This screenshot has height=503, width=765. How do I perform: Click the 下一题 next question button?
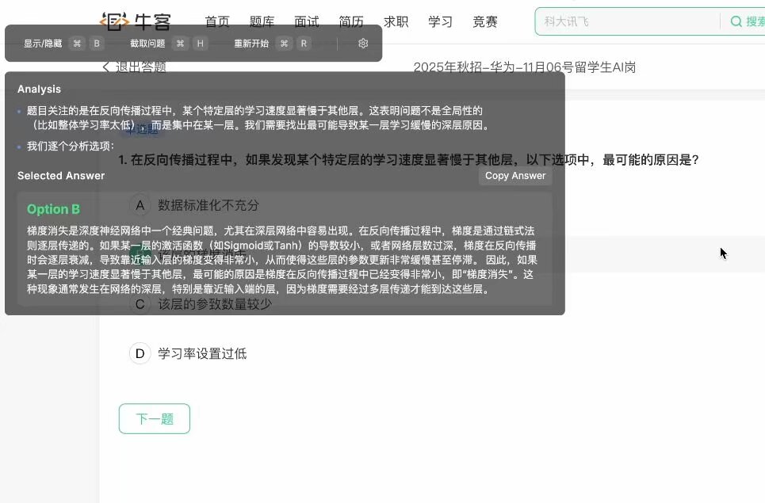point(154,419)
